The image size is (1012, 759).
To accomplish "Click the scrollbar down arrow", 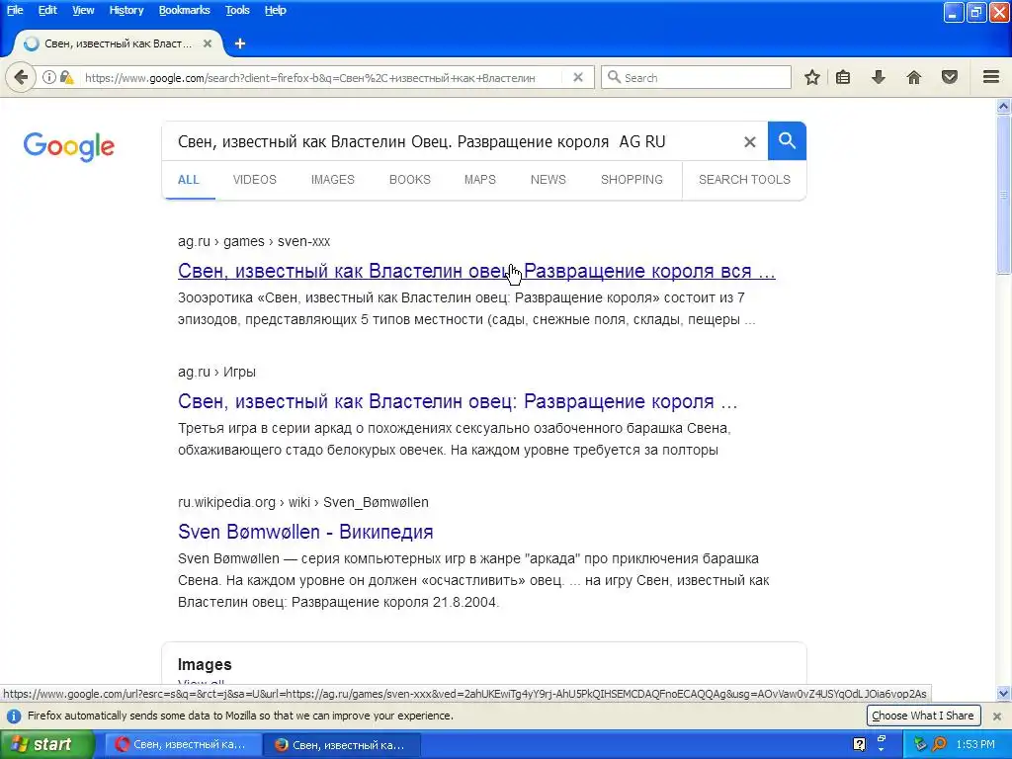I will point(1004,694).
